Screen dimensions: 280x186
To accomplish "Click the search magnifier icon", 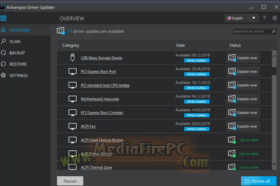I will pos(273,31).
